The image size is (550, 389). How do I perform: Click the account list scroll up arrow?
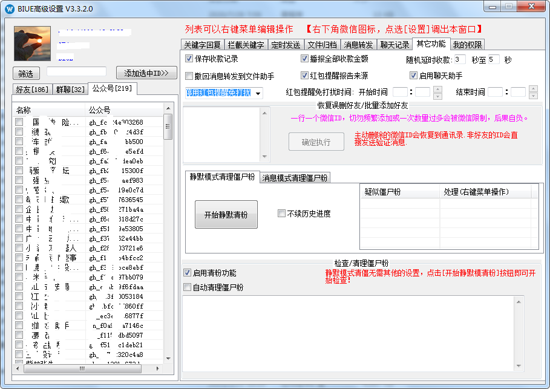point(168,108)
